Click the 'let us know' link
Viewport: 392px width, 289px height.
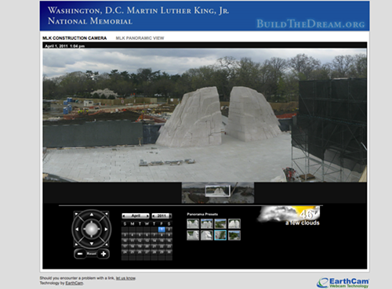pyautogui.click(x=125, y=278)
